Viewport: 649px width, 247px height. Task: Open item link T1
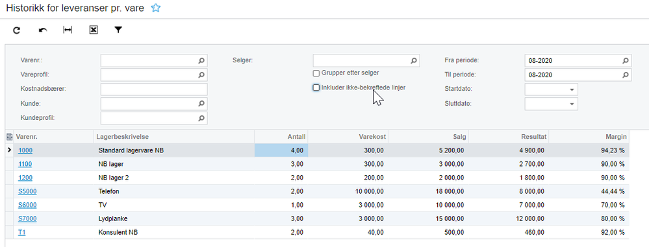22,232
